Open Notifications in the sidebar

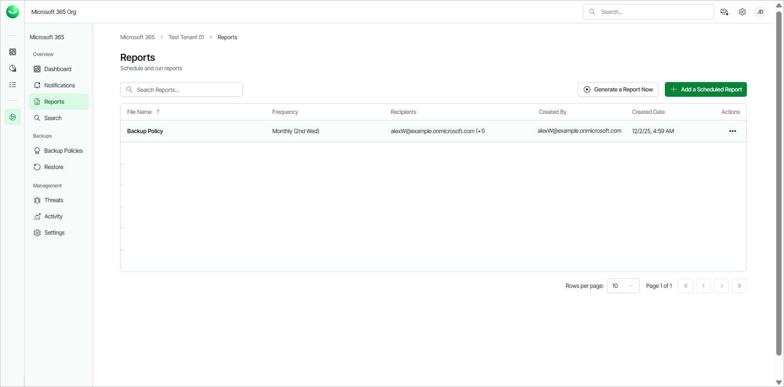[60, 85]
